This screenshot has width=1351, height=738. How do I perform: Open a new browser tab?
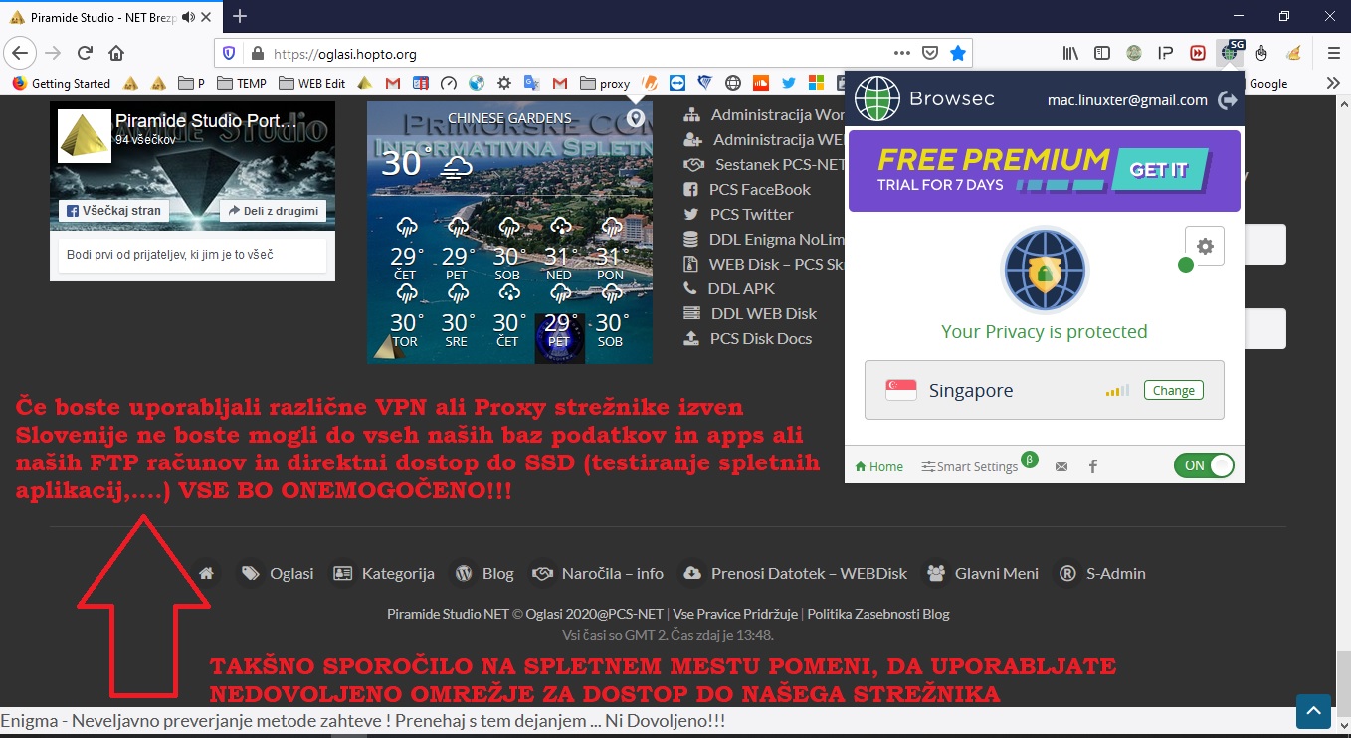point(239,17)
